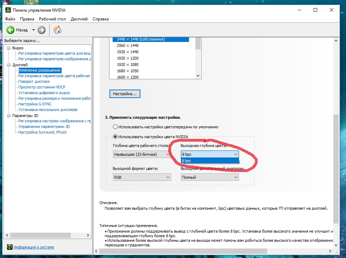The width and height of the screenshot is (346, 258).
Task: Open the Выходной динамический диапазон dropdown
Action: pyautogui.click(x=210, y=177)
